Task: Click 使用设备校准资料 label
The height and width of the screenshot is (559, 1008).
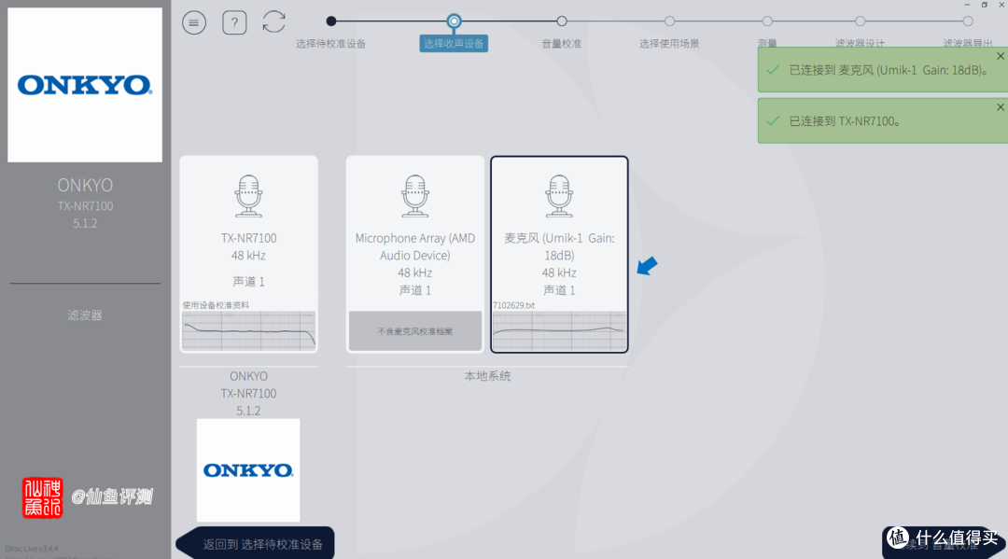Action: [216, 305]
